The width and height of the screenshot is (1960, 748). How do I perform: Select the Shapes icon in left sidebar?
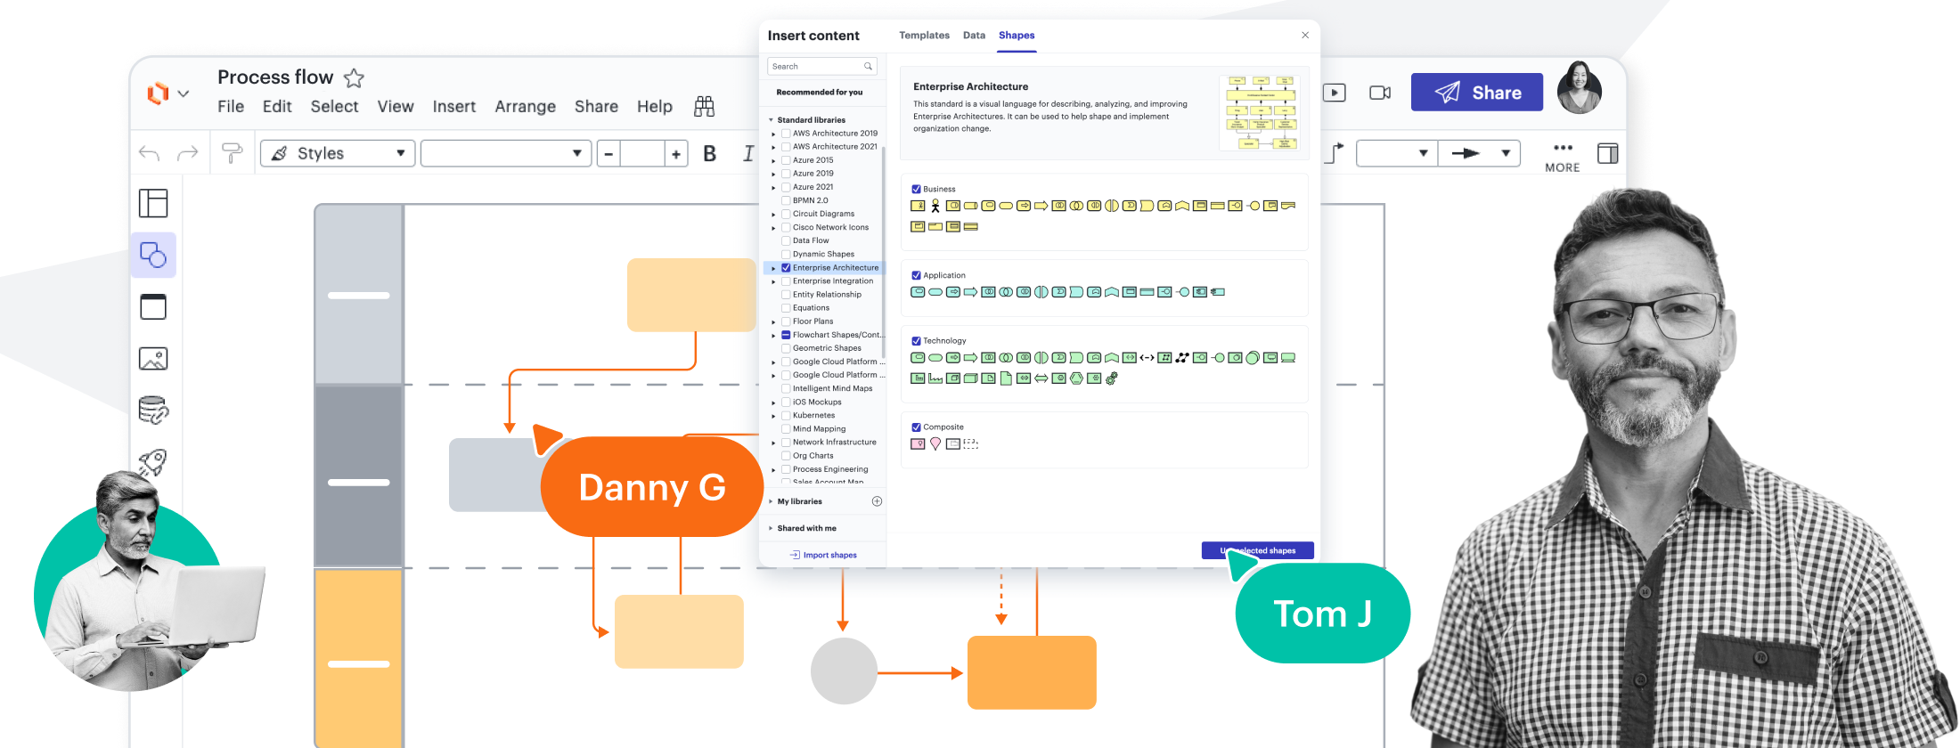point(153,256)
